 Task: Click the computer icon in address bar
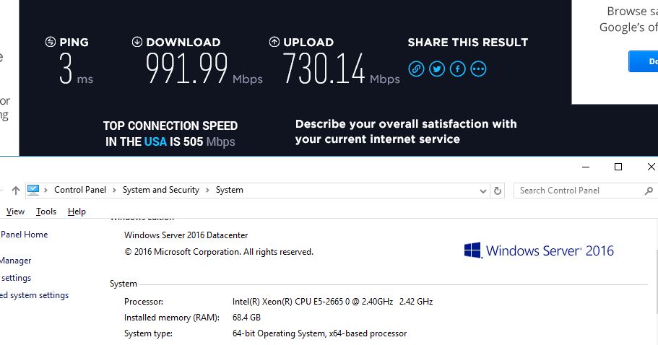pyautogui.click(x=33, y=190)
